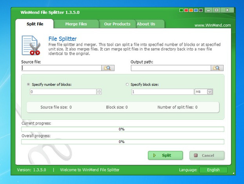The height and width of the screenshot is (184, 244).
Task: Start splitting with the Split button
Action: pos(165,155)
